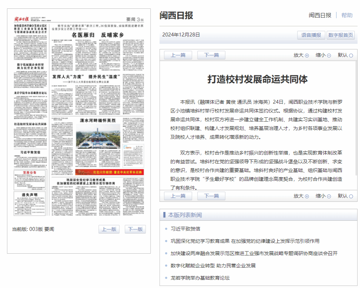Screen dimensions: 360x288
Task: Click the 闽西日报 link in the header
Action: [320, 15]
